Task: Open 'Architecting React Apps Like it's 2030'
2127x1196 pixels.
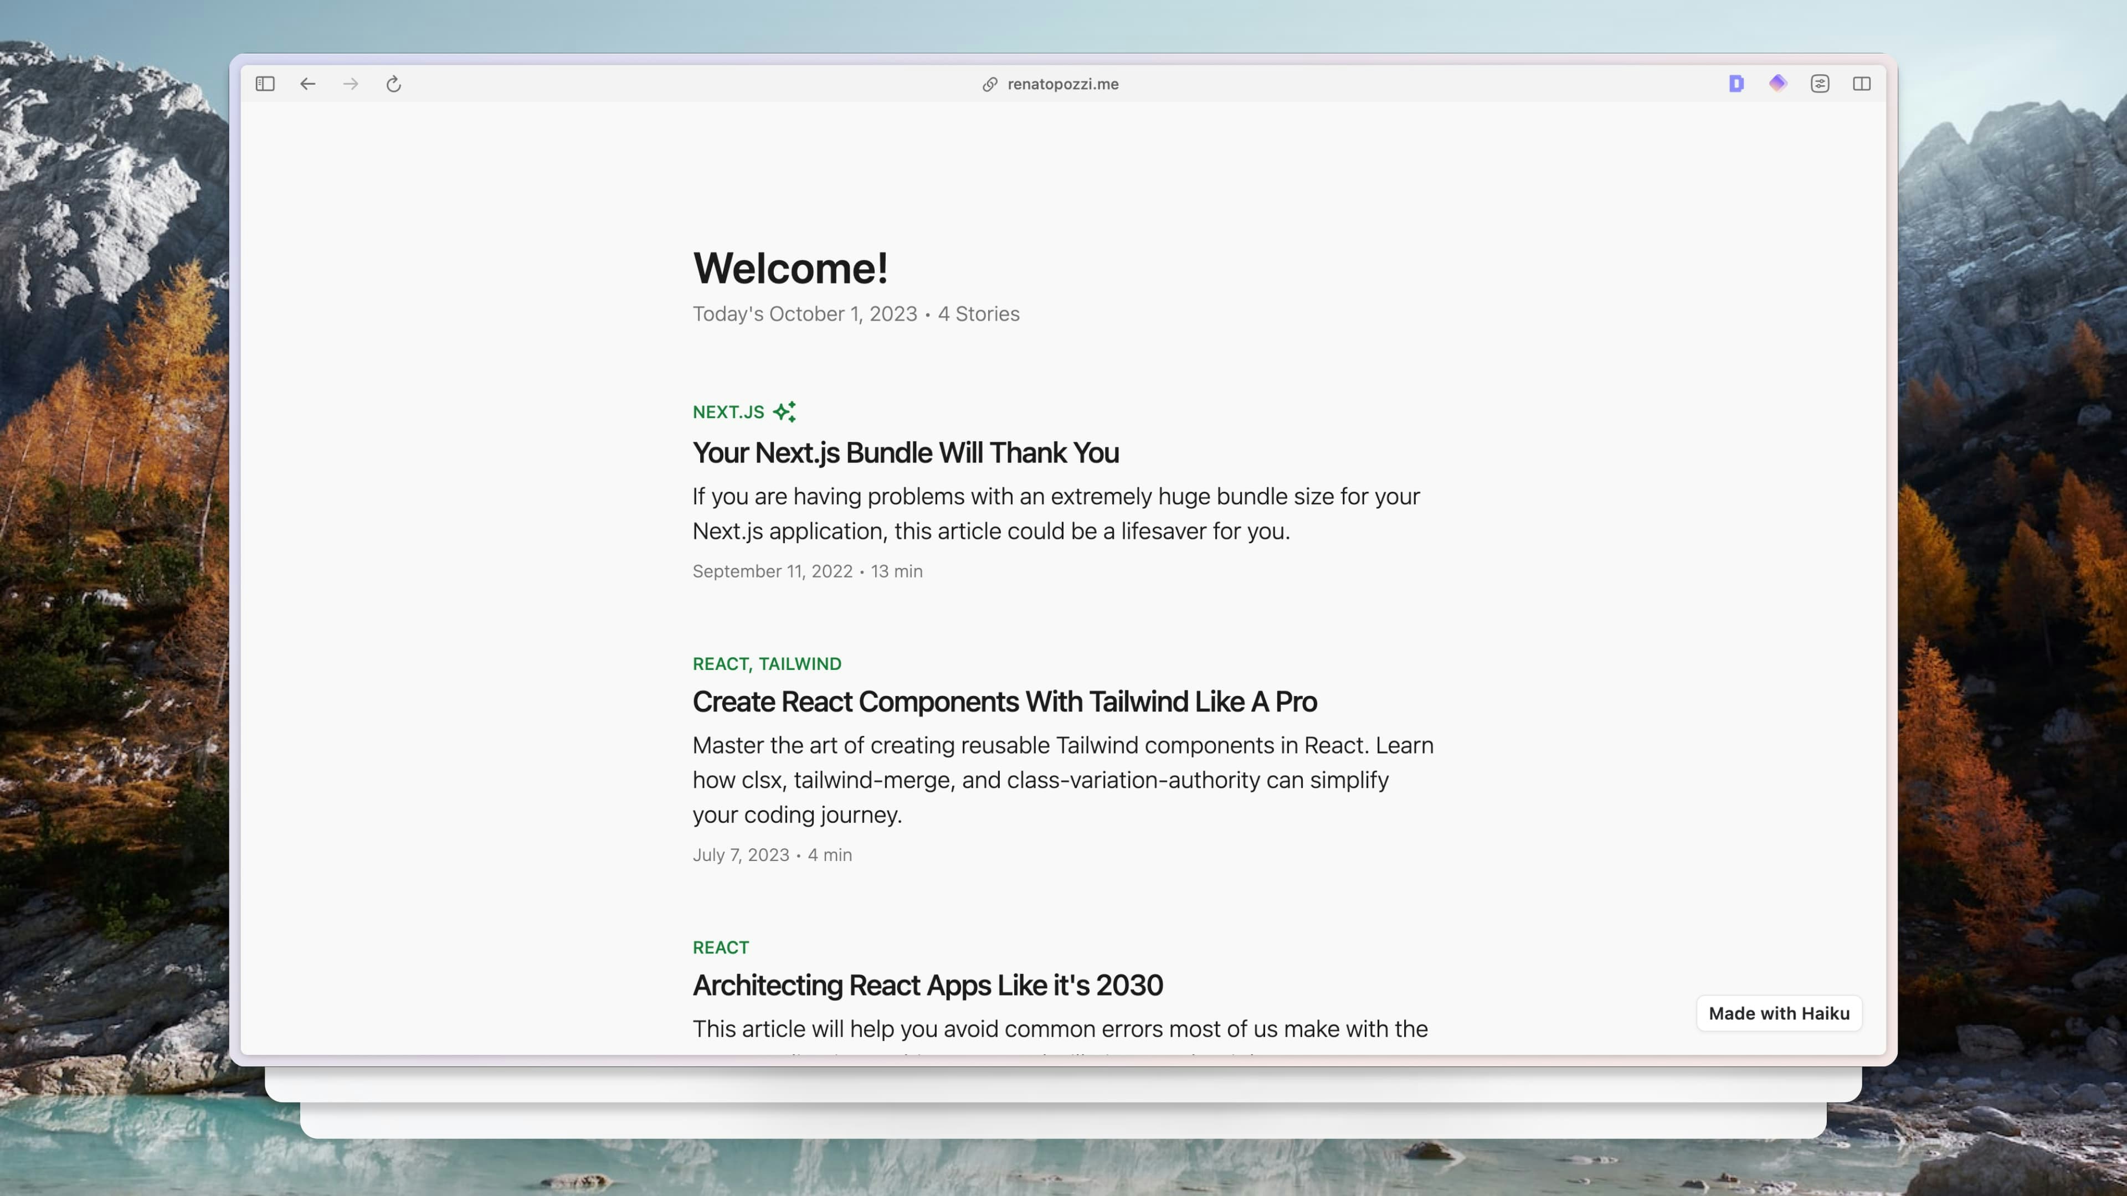Action: [927, 984]
